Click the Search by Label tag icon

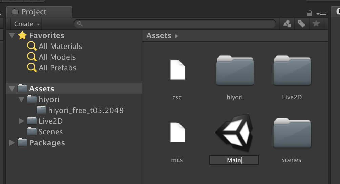pyautogui.click(x=301, y=24)
